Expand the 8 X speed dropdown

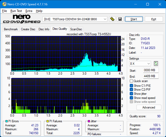click(x=140, y=64)
